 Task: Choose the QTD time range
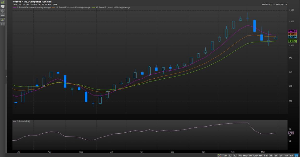[255, 155]
